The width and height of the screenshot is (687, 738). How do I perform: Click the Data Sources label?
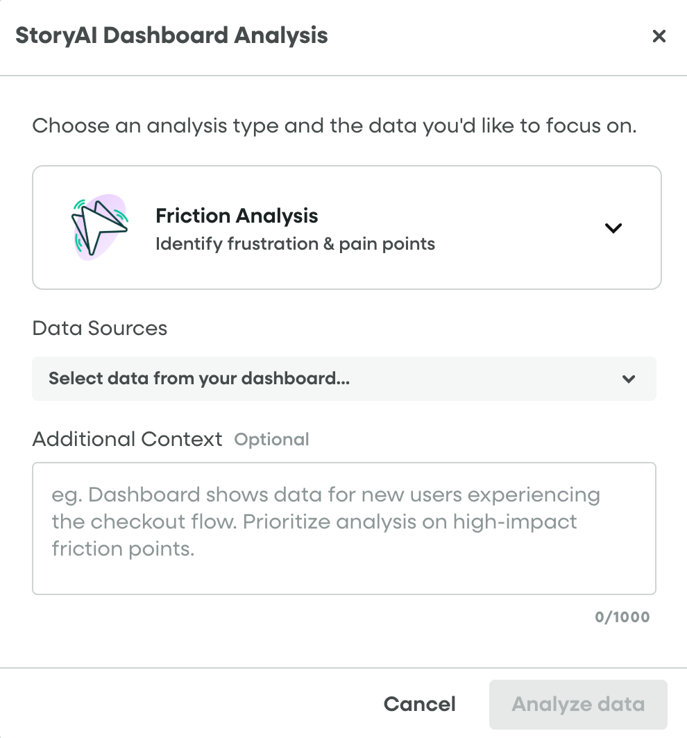[100, 328]
